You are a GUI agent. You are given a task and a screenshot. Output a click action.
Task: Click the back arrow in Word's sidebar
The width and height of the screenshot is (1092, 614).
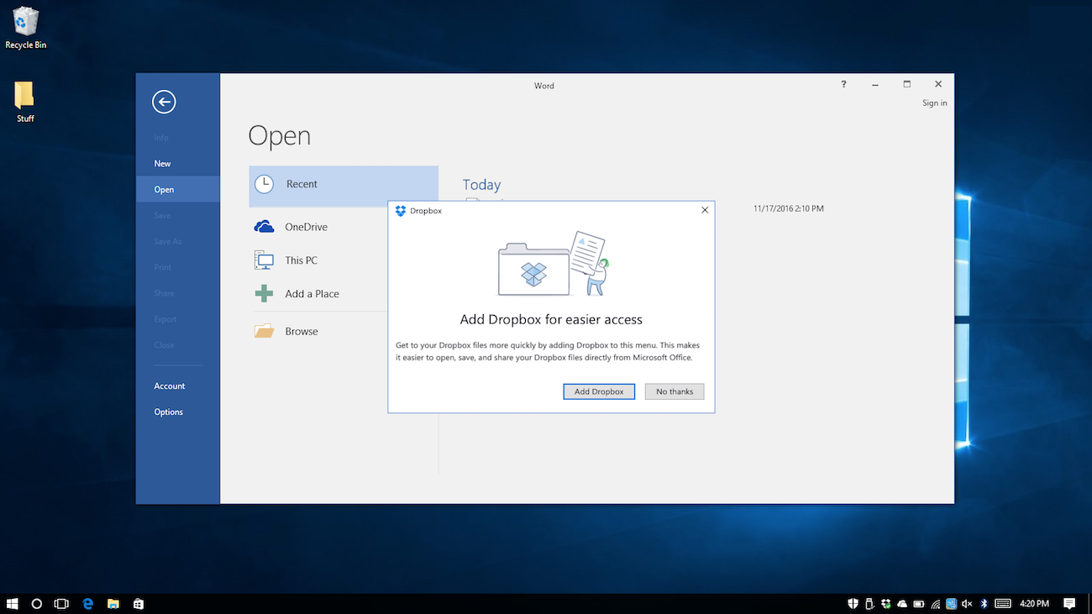[x=164, y=102]
